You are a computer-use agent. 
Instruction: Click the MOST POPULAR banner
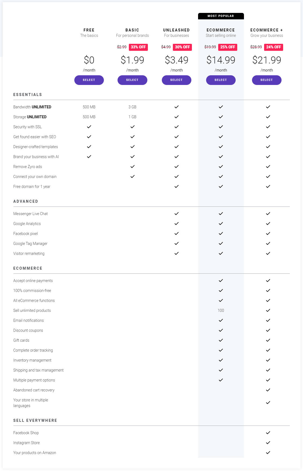coord(221,16)
